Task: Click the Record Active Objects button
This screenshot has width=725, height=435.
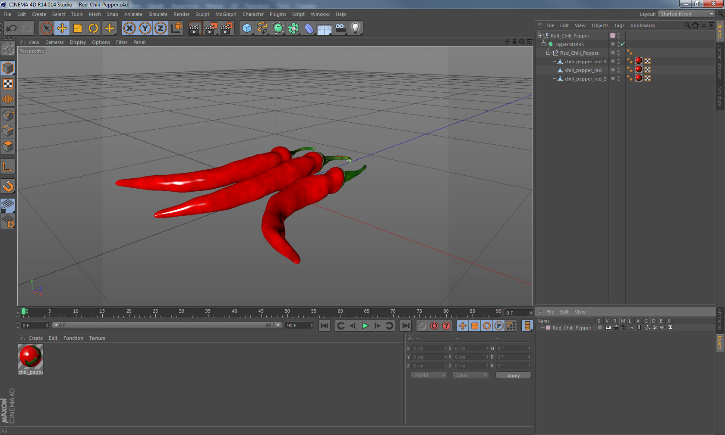Action: (422, 326)
